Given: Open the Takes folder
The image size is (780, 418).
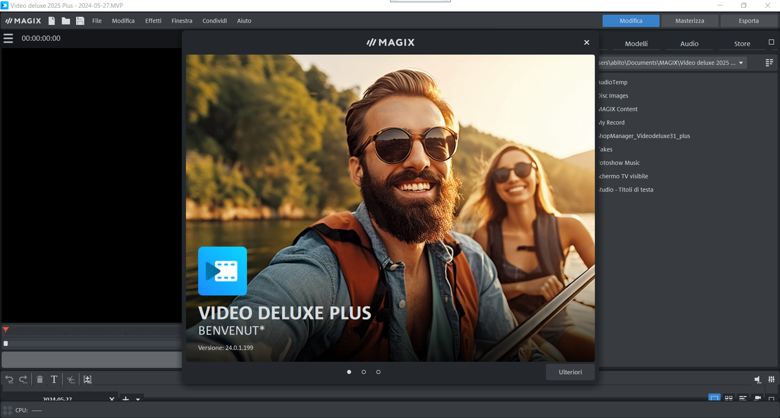Looking at the screenshot, I should [605, 149].
